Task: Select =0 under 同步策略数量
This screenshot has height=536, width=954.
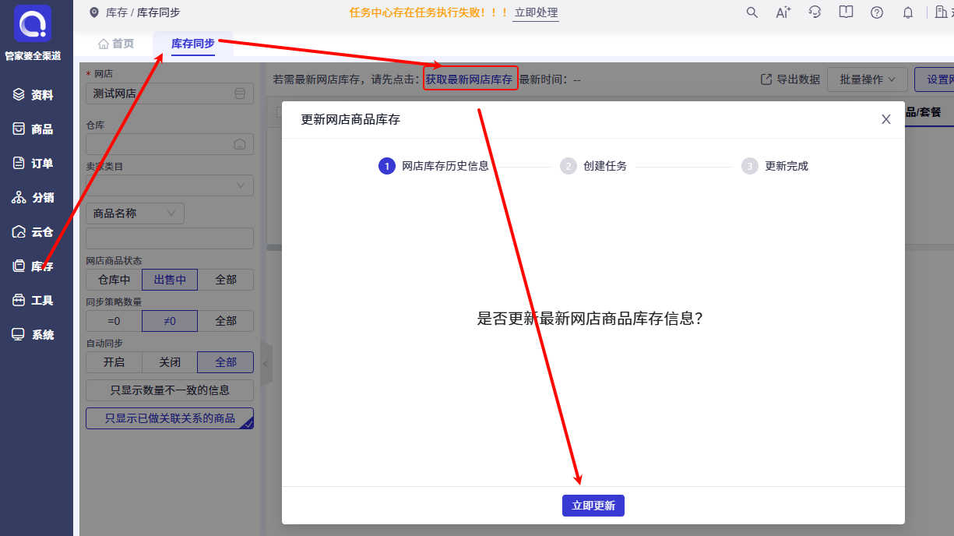Action: [x=114, y=321]
